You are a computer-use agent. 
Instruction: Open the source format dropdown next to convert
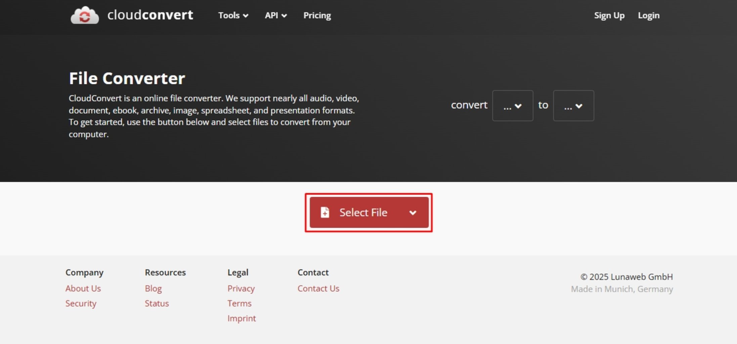coord(513,106)
